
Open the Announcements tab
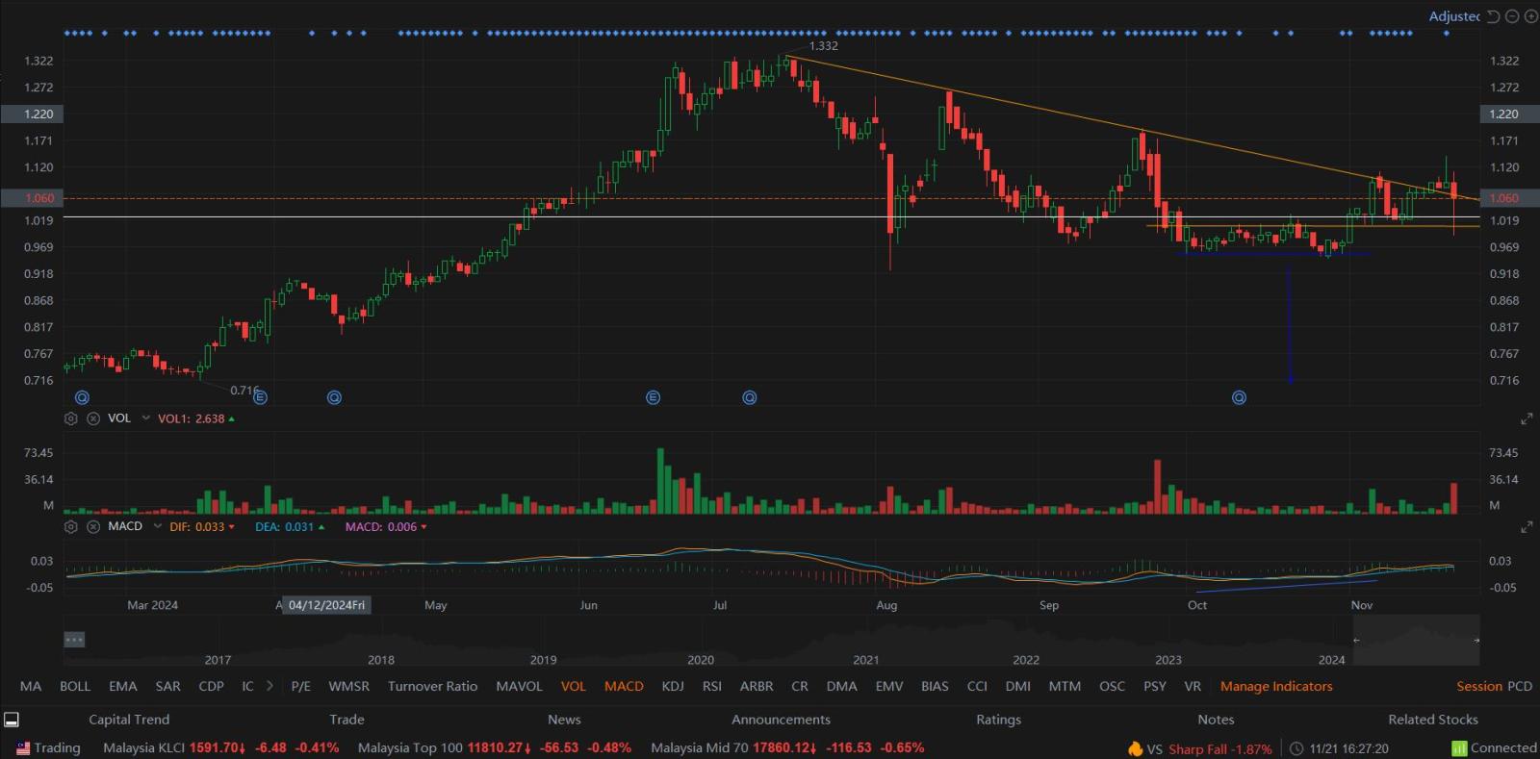(x=781, y=720)
